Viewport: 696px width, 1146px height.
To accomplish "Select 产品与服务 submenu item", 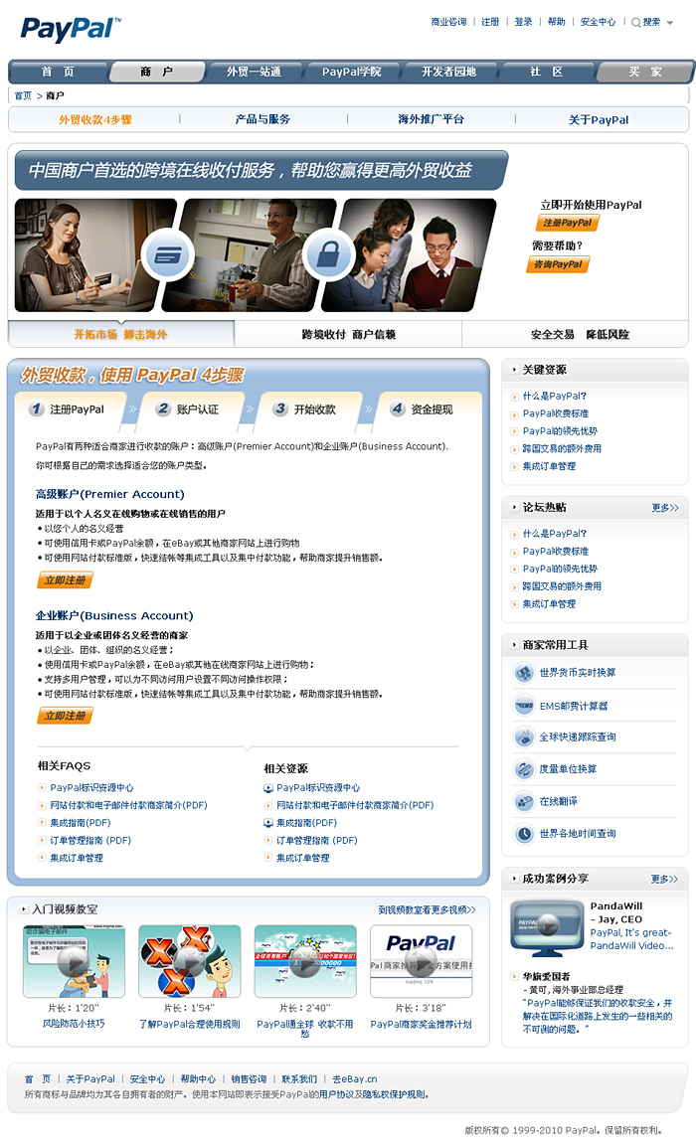I will point(263,119).
